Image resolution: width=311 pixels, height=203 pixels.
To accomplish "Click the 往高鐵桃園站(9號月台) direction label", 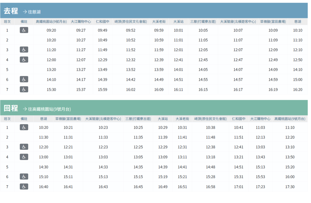I will pyautogui.click(x=47, y=109).
